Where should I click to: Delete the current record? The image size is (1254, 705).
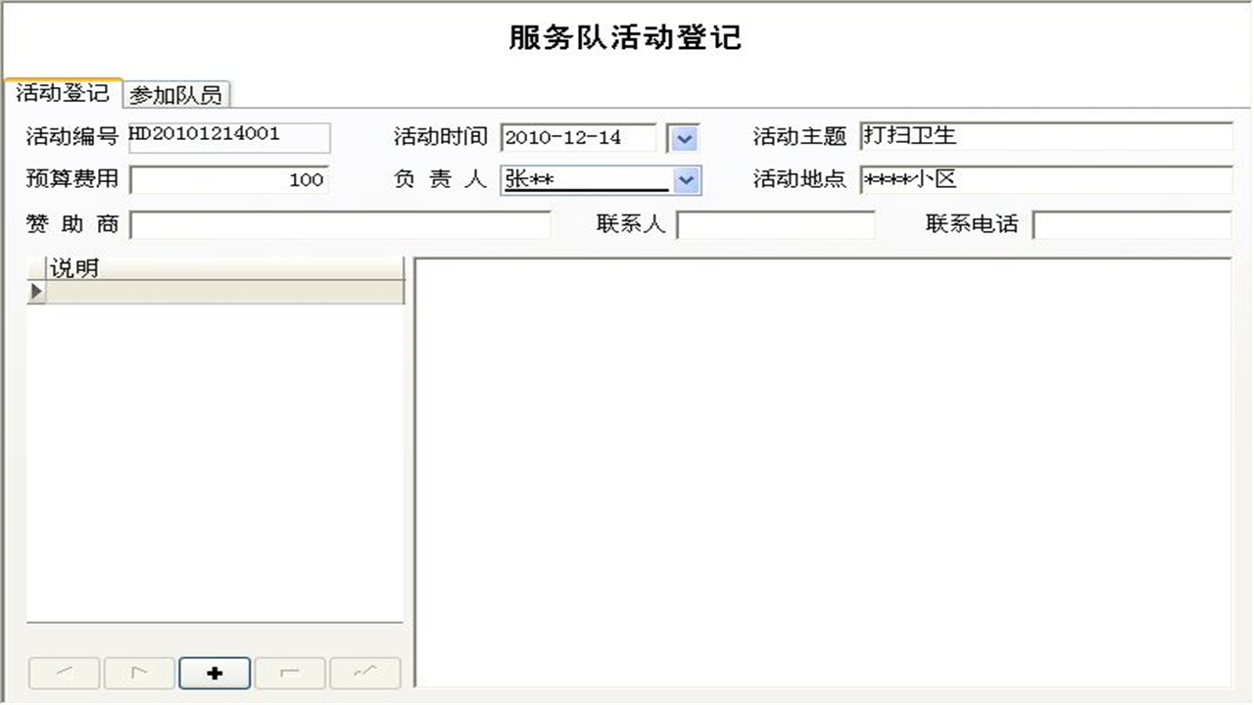tap(289, 673)
